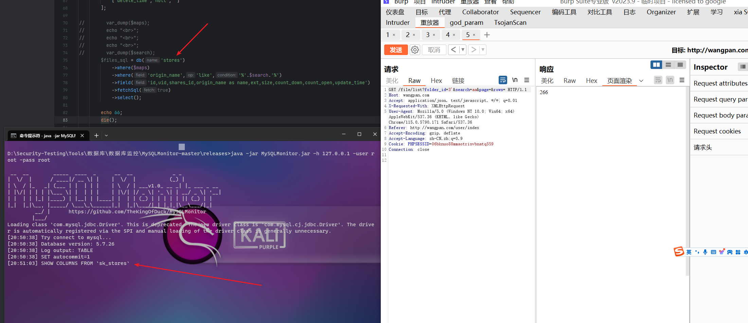Go to next request with > arrow
Image resolution: width=748 pixels, height=323 pixels.
pos(474,50)
